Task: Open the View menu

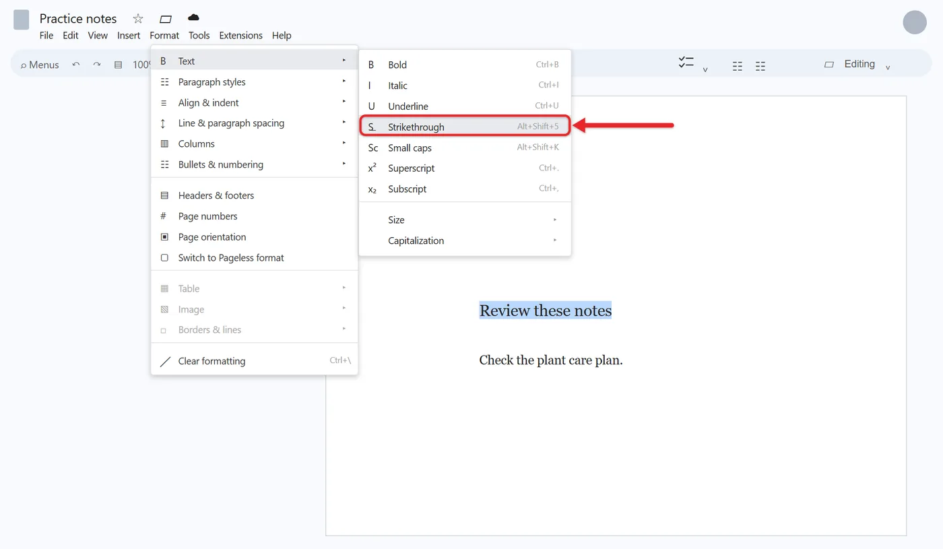Action: tap(98, 35)
